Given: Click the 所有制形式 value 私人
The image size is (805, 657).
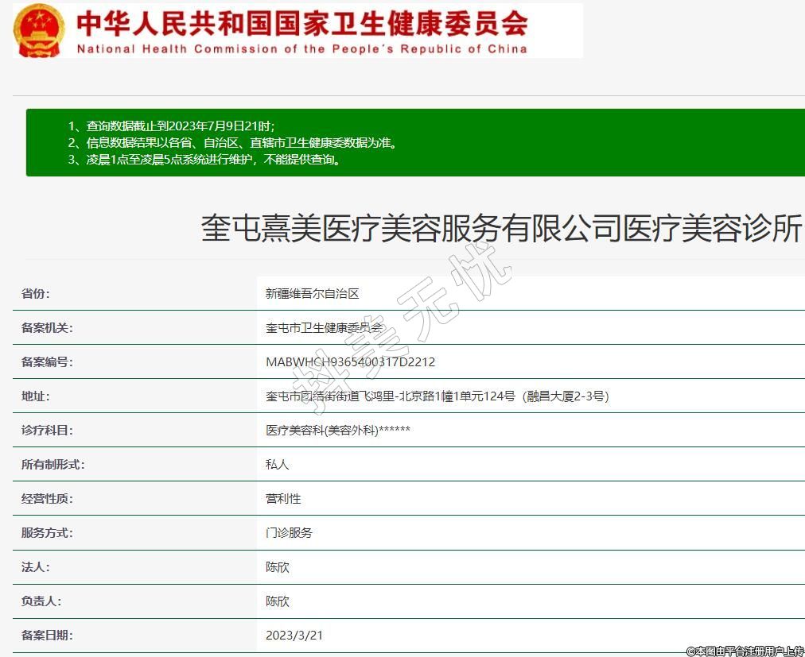Looking at the screenshot, I should (278, 464).
